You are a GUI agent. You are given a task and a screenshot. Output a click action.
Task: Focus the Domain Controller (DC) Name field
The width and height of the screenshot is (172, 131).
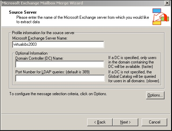[60, 64]
